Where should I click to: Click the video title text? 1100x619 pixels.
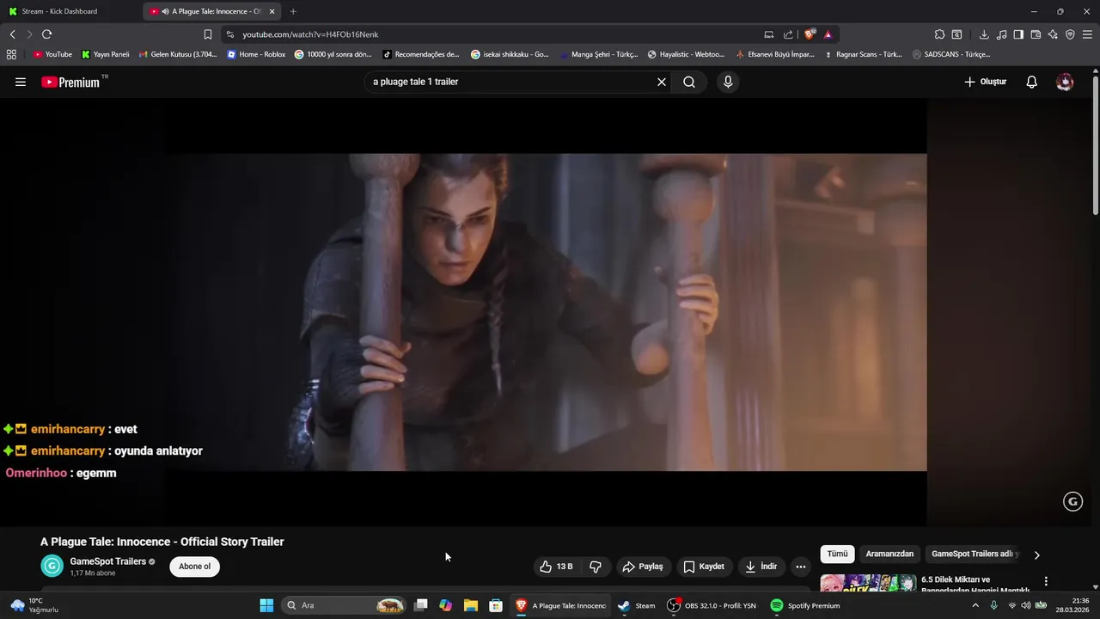[162, 542]
